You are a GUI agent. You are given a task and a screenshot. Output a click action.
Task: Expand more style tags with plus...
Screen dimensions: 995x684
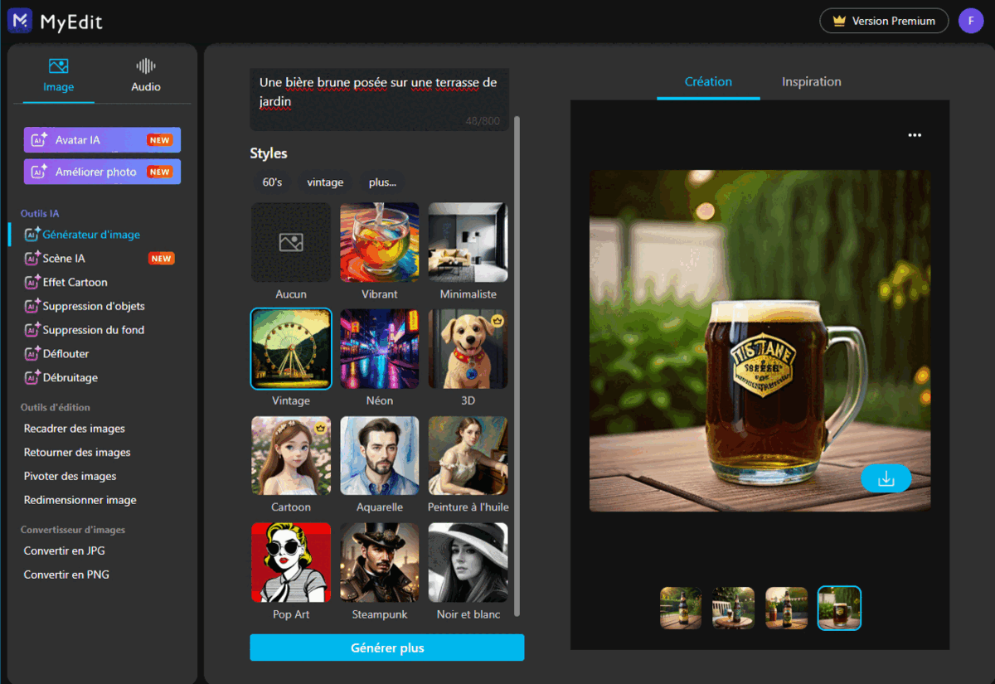point(382,182)
